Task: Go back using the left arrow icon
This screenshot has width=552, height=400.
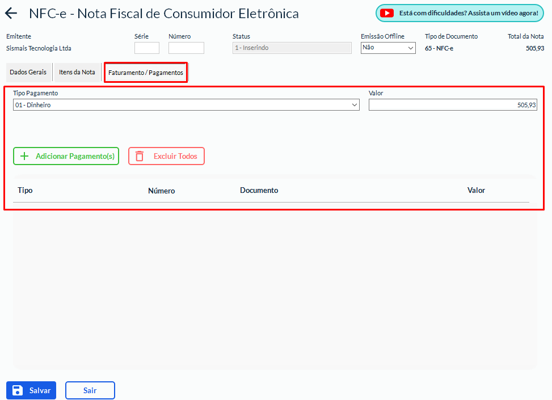Action: (11, 14)
